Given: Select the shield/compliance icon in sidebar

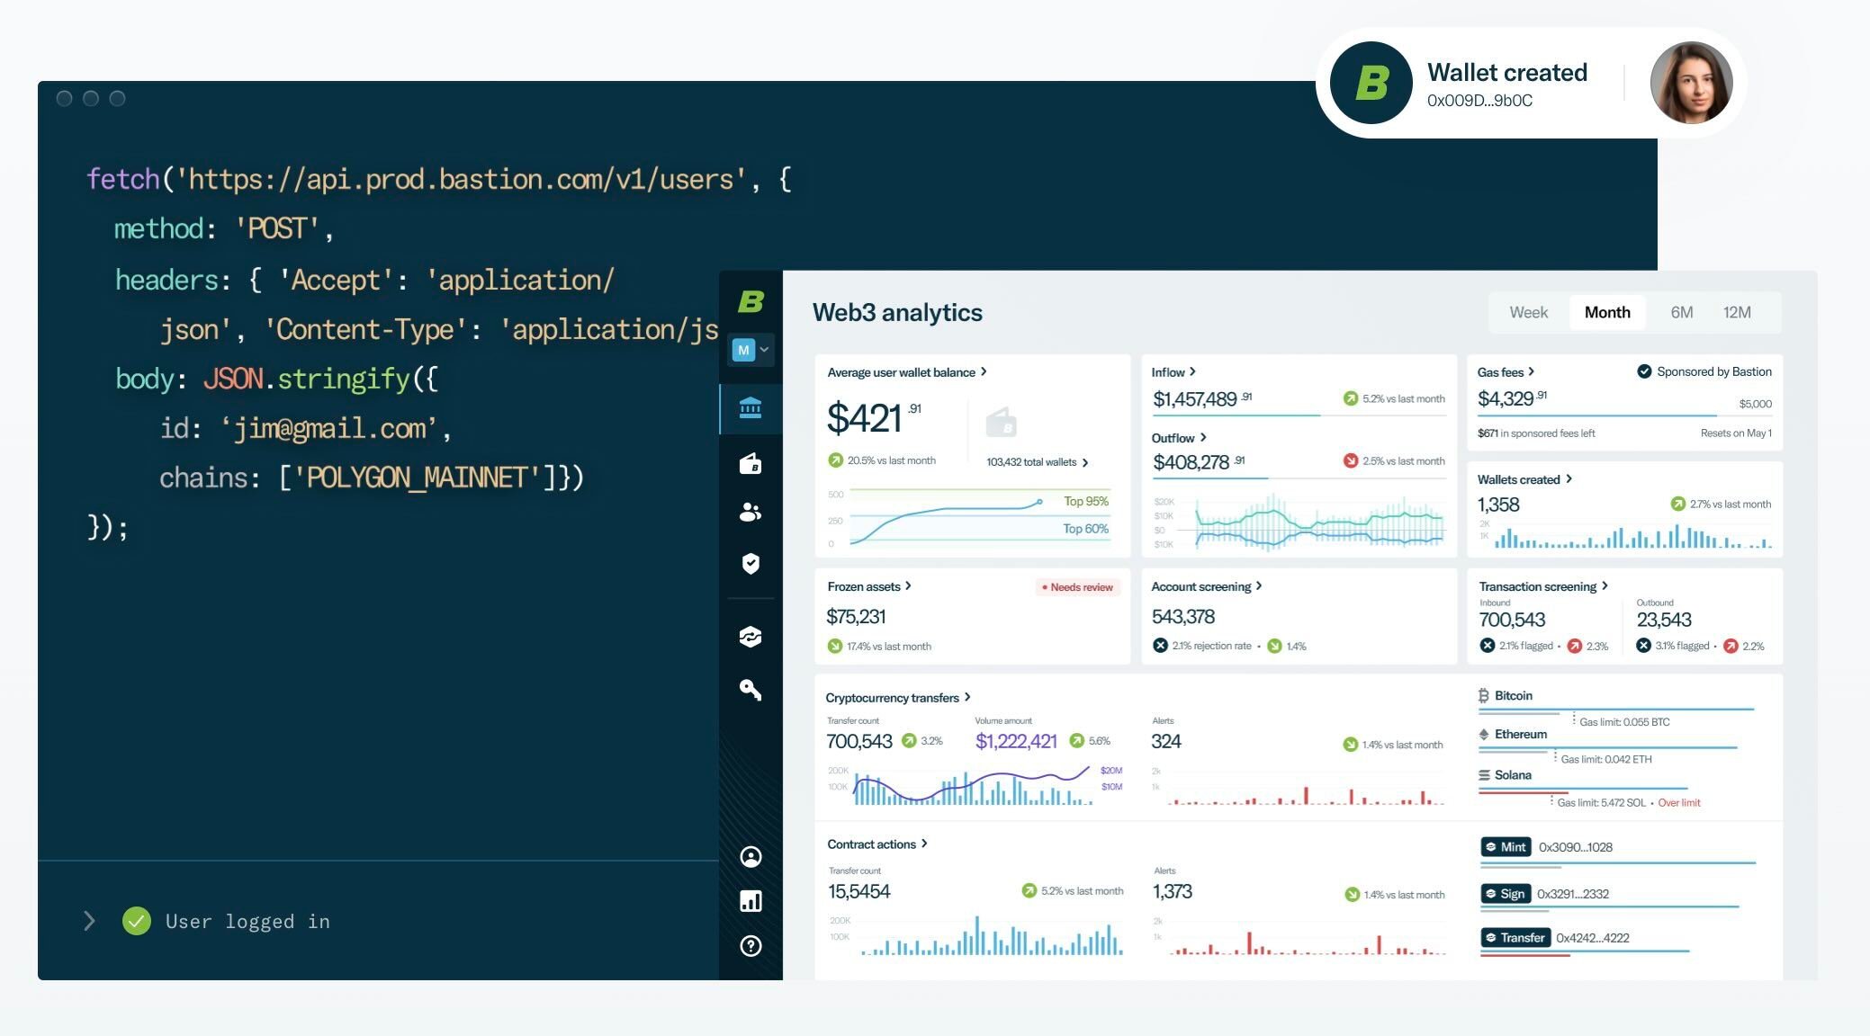Looking at the screenshot, I should click(751, 564).
